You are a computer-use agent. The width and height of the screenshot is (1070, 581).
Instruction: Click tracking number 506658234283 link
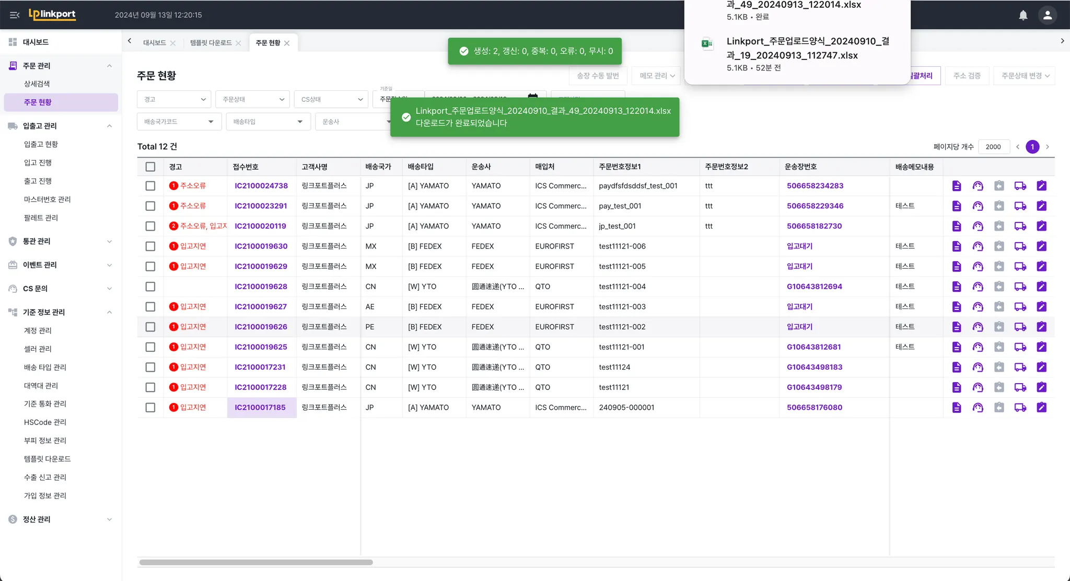tap(815, 186)
